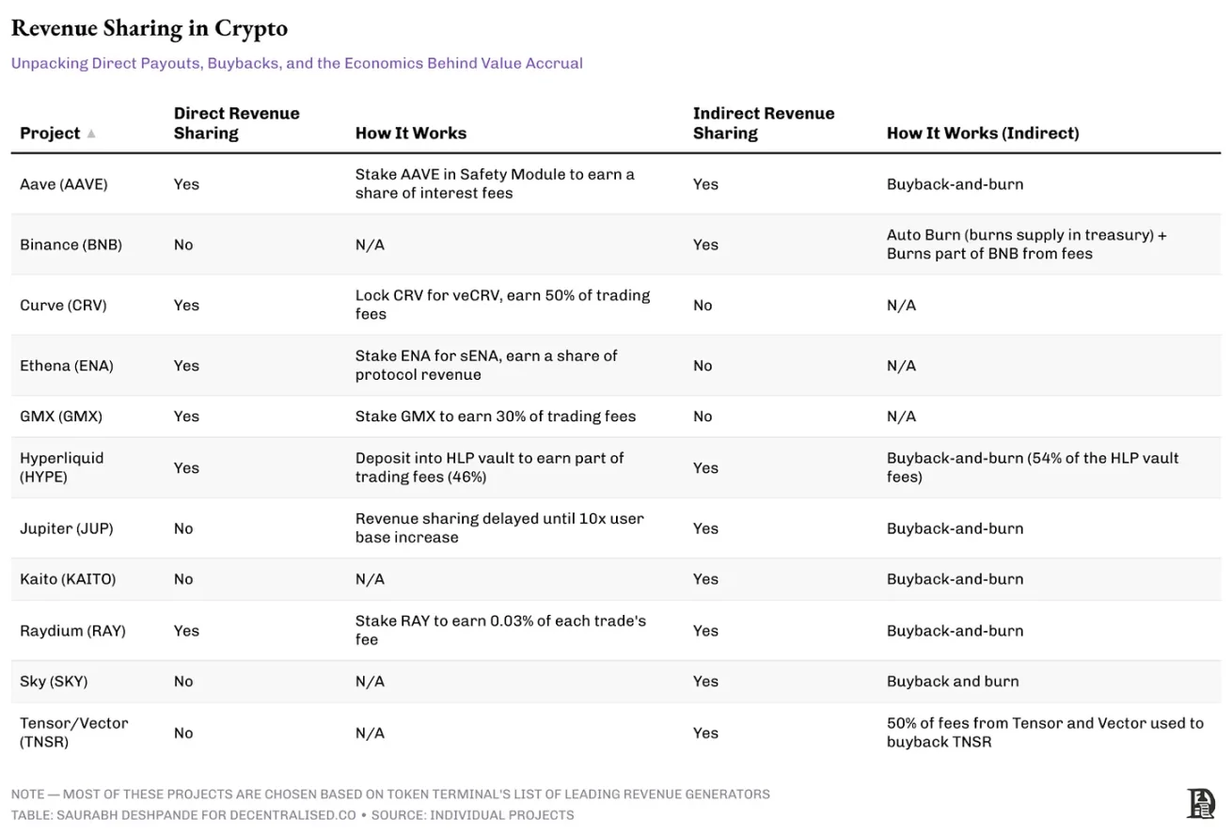Click the sort arrow beside Project header

(91, 134)
